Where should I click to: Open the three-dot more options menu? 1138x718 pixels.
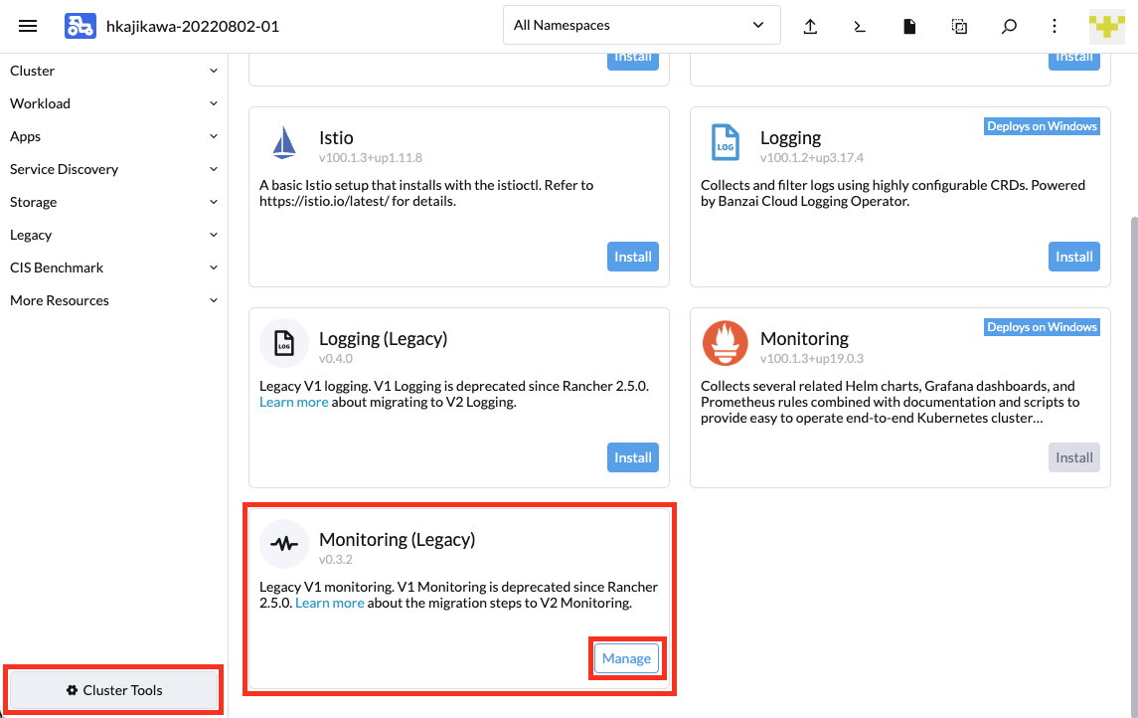1055,26
